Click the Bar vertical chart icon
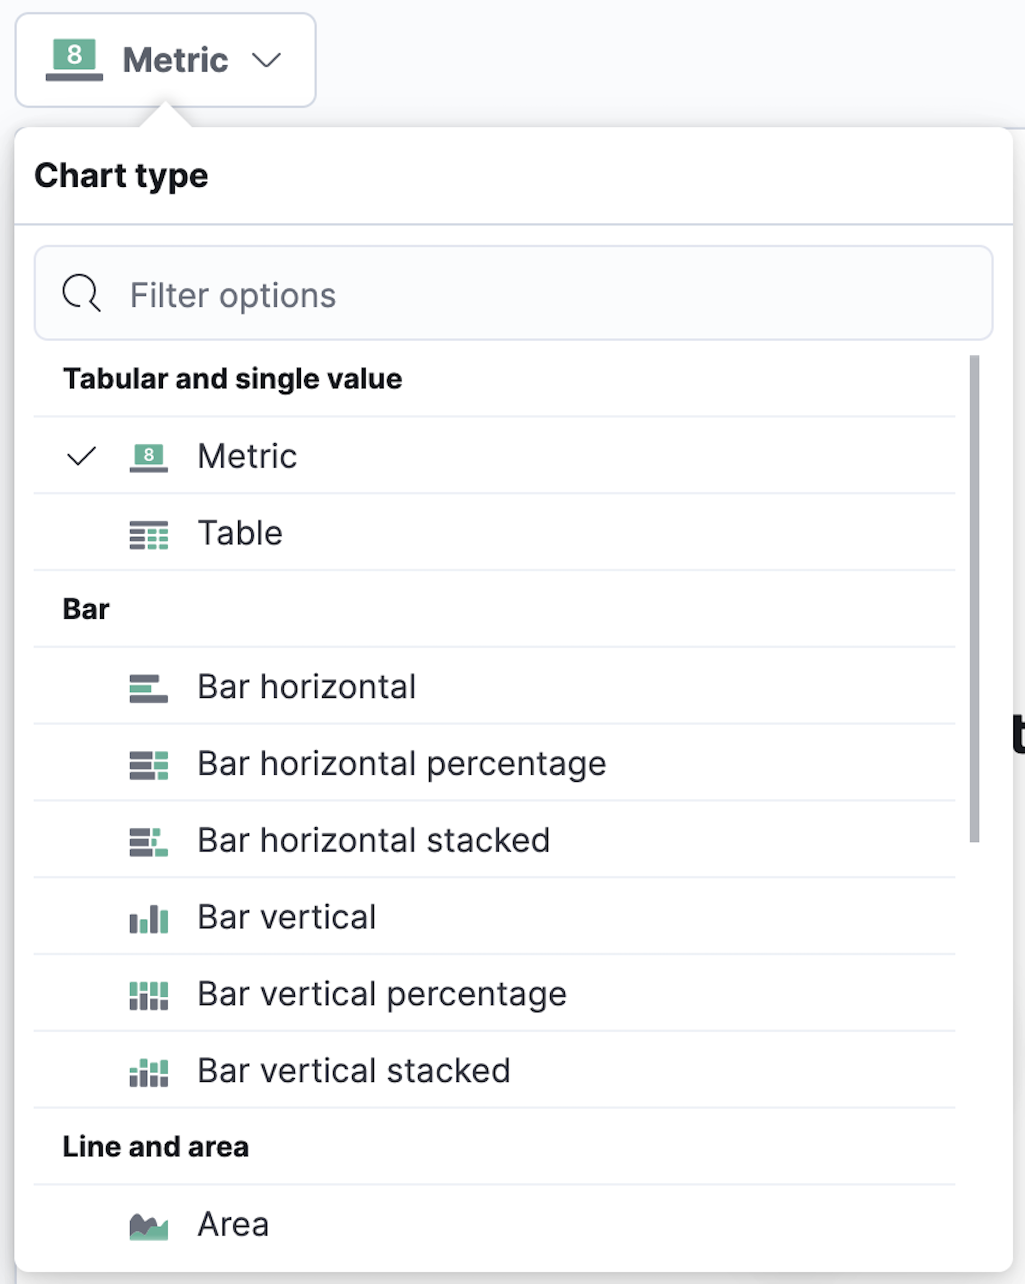Viewport: 1025px width, 1284px height. [149, 918]
